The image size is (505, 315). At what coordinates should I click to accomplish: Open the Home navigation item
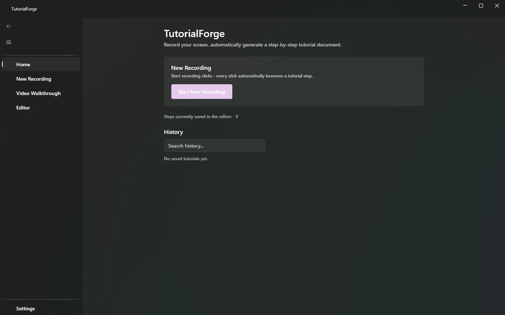[41, 64]
